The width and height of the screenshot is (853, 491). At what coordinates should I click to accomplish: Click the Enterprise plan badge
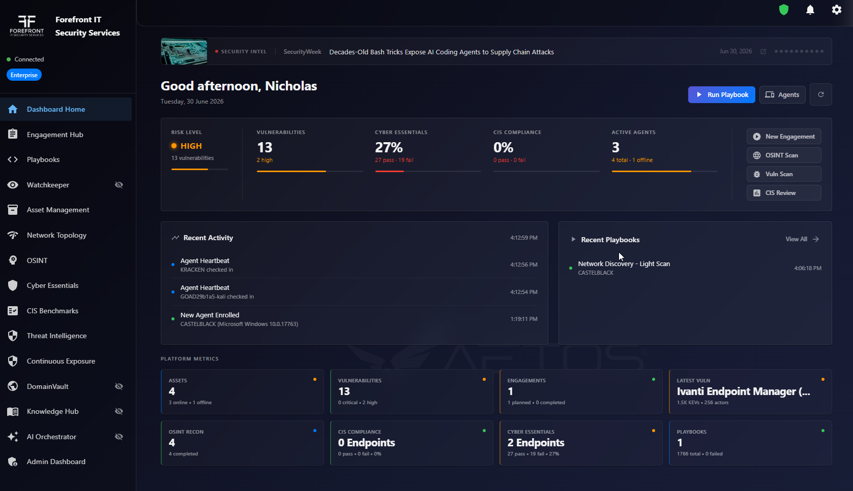[x=24, y=75]
